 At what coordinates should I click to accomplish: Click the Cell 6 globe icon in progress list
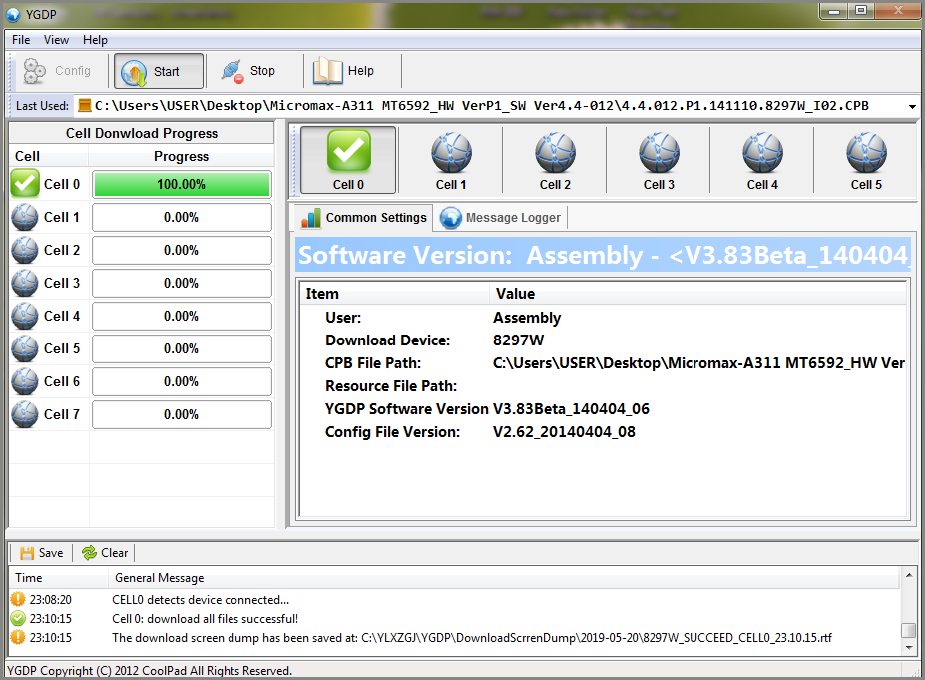click(25, 381)
